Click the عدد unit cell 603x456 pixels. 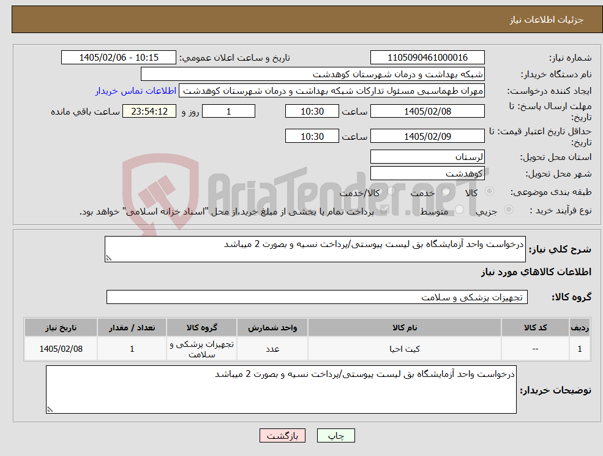(x=272, y=349)
